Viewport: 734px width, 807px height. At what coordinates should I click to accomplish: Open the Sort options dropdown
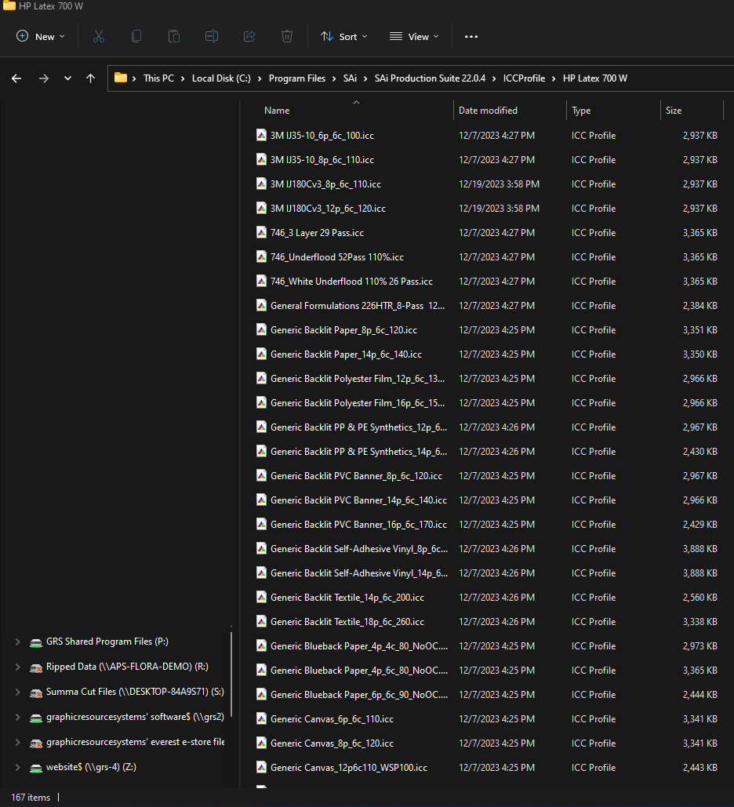343,37
